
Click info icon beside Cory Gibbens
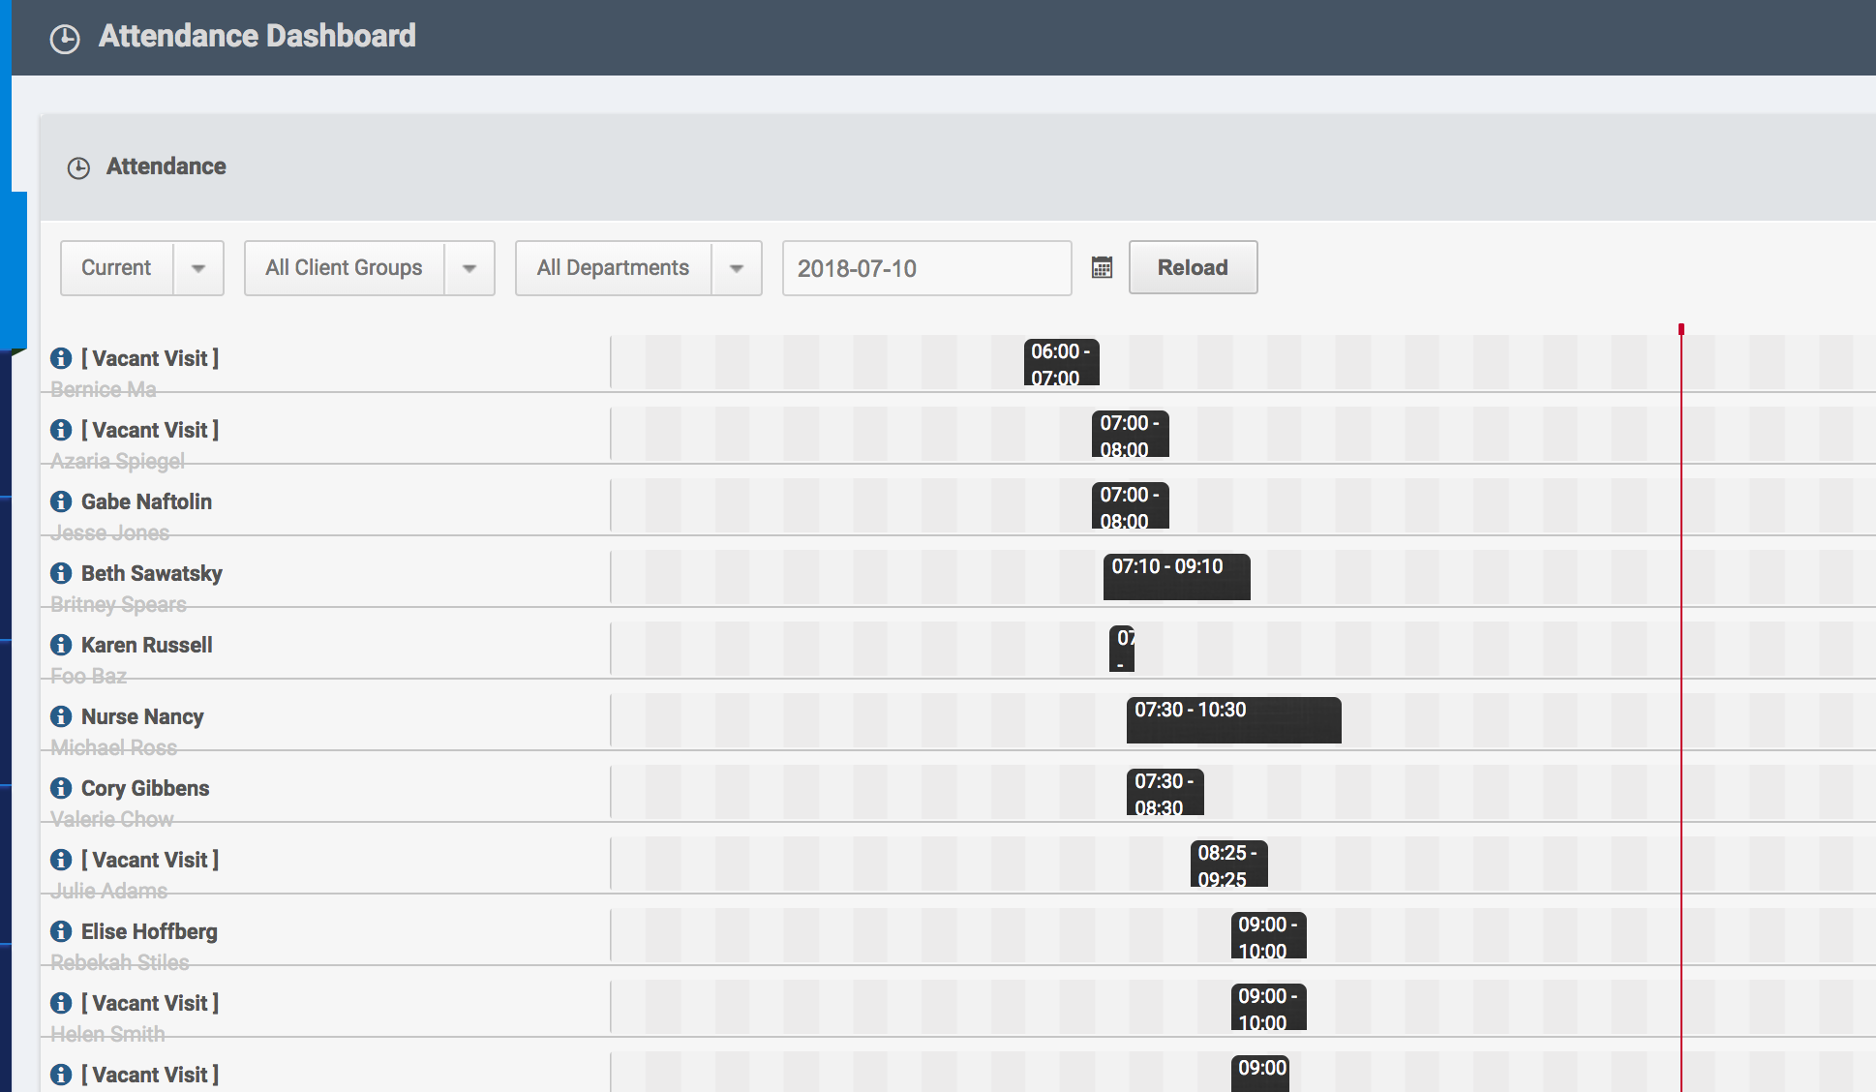(61, 788)
